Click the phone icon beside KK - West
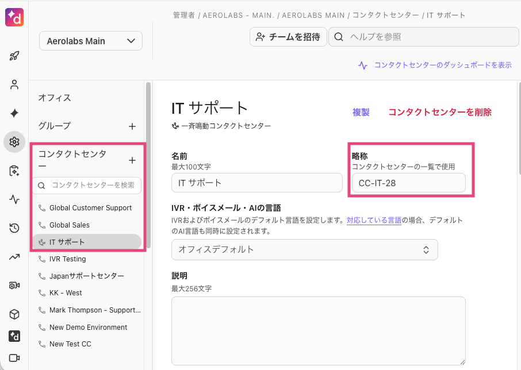Viewport: 521px width, 370px height. tap(42, 292)
